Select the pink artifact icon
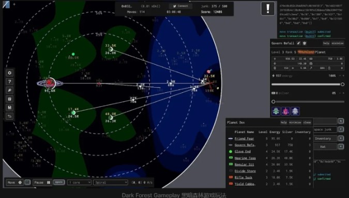 [x=285, y=111]
